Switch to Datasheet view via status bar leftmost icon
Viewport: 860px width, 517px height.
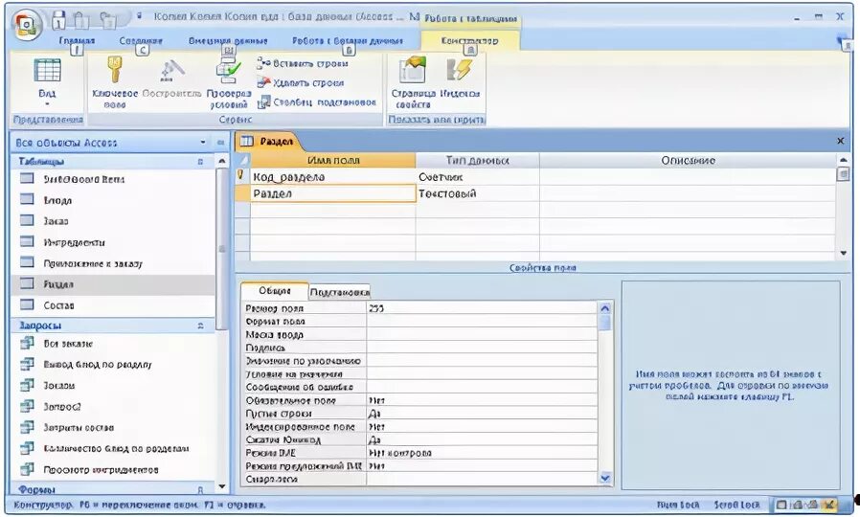click(781, 505)
